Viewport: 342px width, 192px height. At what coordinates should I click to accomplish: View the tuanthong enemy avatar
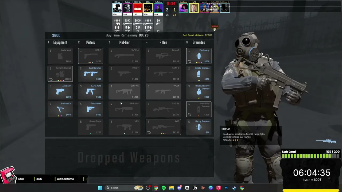tap(184, 8)
